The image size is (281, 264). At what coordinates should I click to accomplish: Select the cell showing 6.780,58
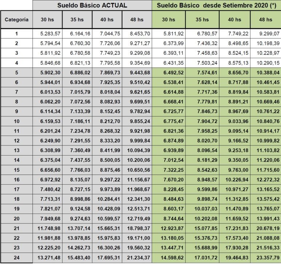click(x=77, y=53)
